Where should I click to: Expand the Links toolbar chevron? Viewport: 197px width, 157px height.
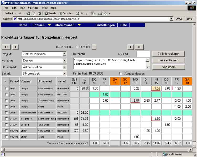195,18
